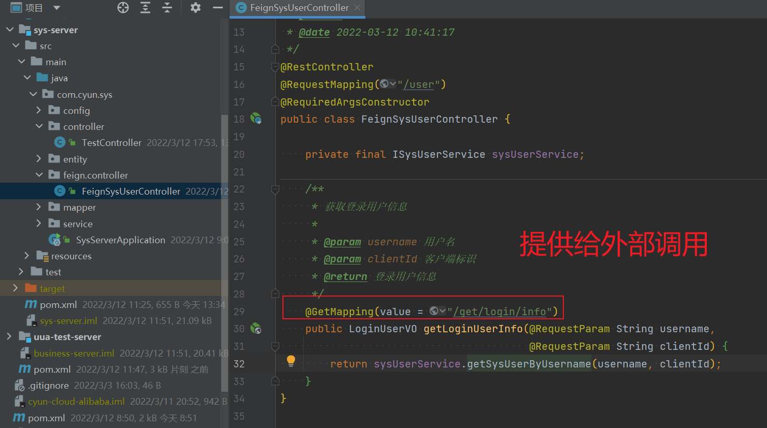767x428 pixels.
Task: Click line number 32 in gutter
Action: (x=239, y=364)
